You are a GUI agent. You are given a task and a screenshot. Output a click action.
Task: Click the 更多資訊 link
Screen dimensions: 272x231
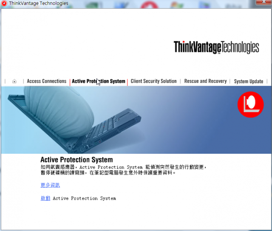tap(50, 185)
